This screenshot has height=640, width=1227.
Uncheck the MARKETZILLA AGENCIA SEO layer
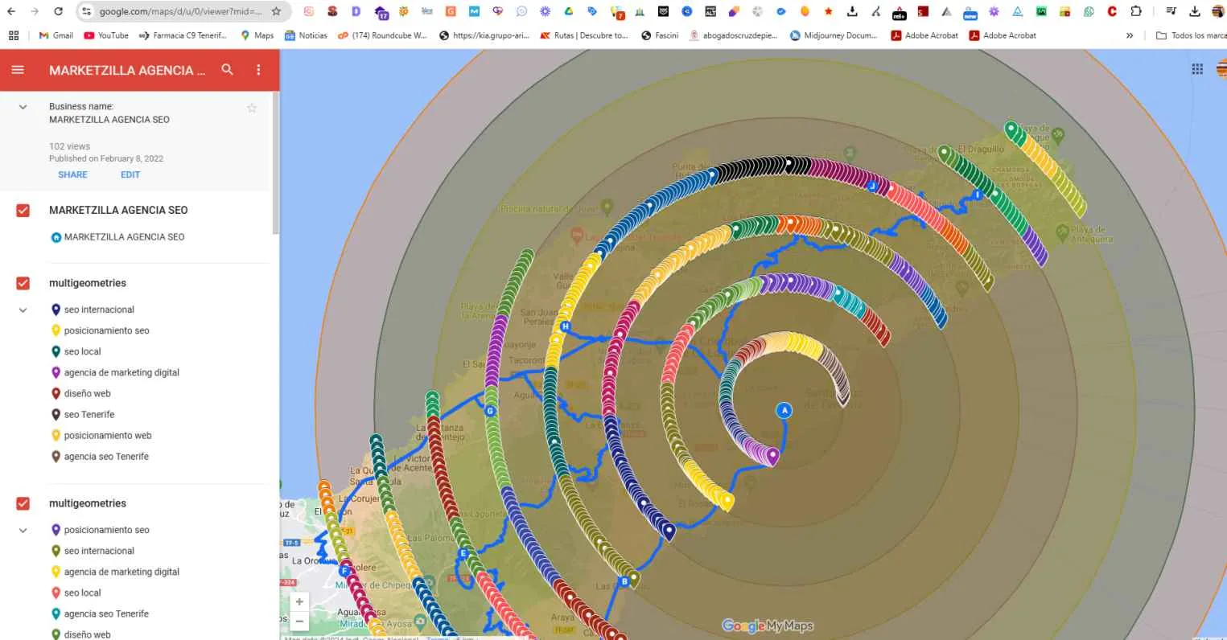tap(22, 210)
